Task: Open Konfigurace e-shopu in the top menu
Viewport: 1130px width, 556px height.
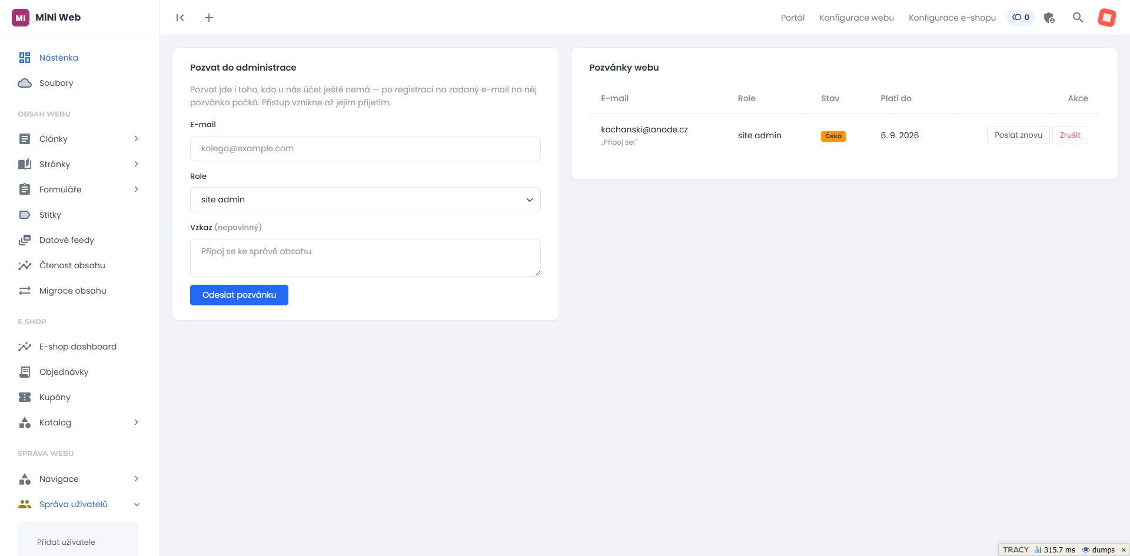Action: click(952, 18)
